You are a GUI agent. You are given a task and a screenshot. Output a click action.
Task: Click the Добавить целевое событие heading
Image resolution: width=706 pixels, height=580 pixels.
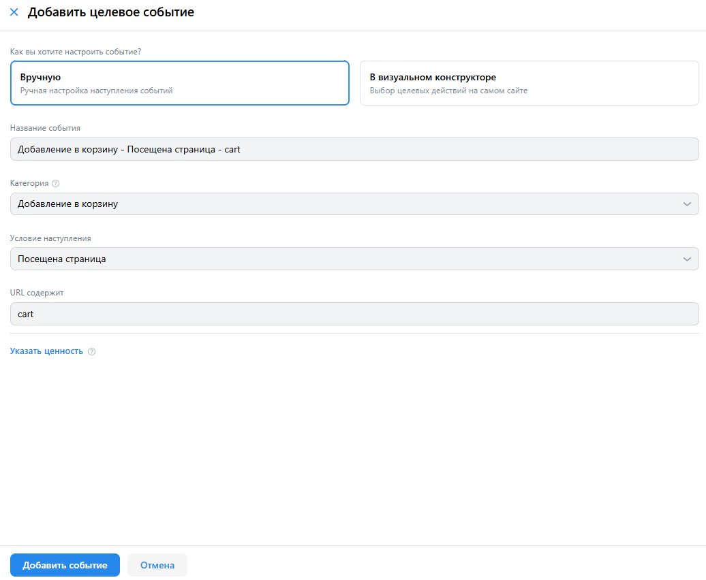click(110, 12)
